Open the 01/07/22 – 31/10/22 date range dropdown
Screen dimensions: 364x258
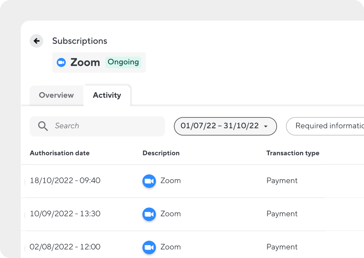(x=225, y=126)
